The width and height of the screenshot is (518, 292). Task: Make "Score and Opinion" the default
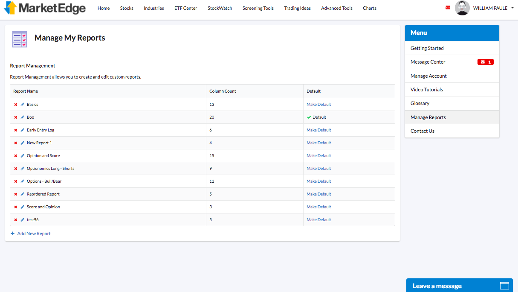click(318, 207)
